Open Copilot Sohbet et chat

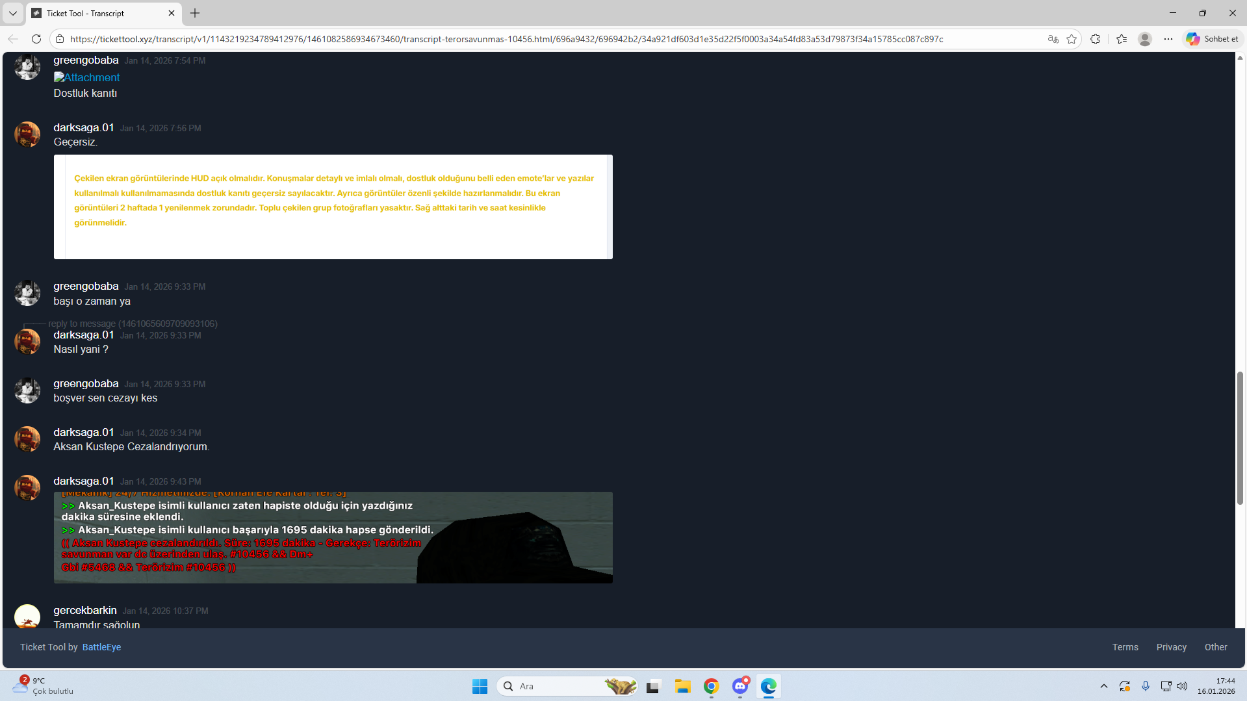click(x=1213, y=39)
